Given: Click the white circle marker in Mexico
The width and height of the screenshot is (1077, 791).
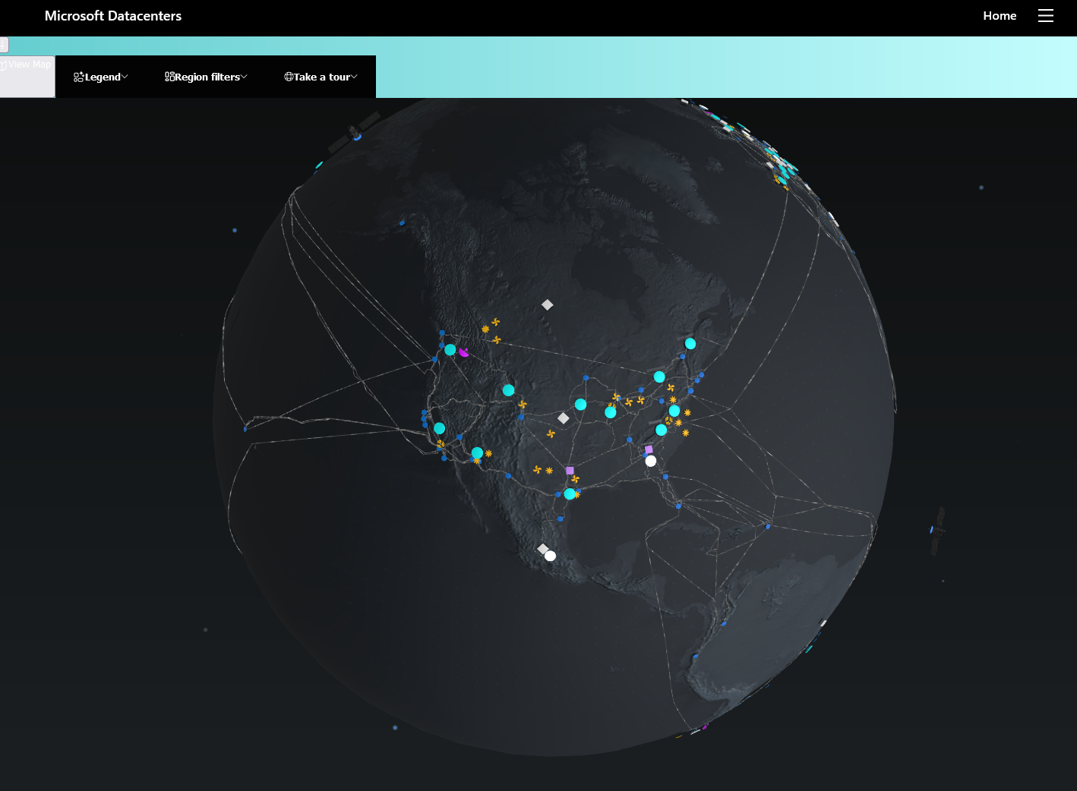Looking at the screenshot, I should (x=551, y=556).
